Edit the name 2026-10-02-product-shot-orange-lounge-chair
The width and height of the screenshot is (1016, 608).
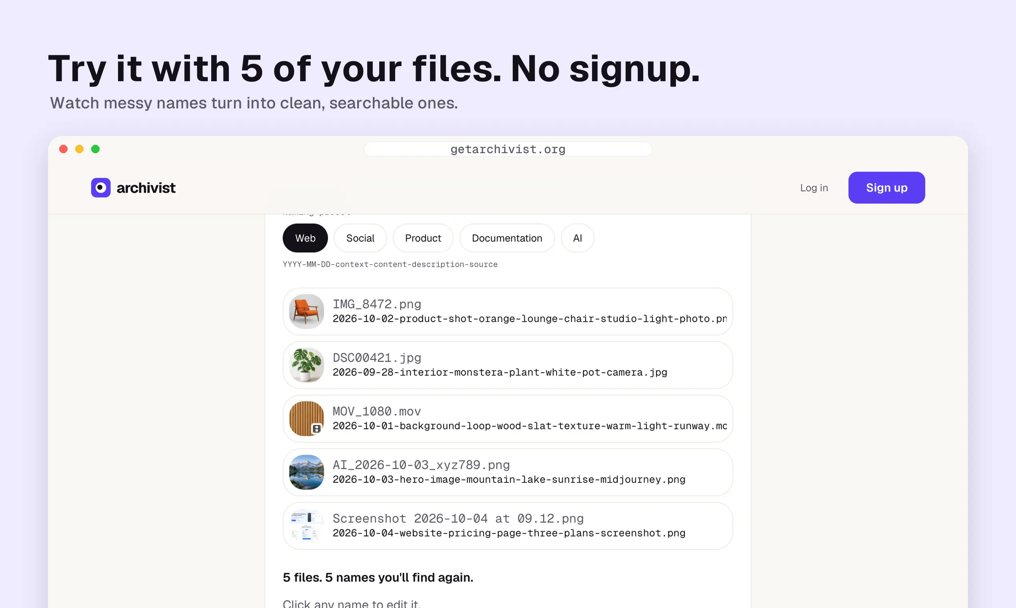(530, 319)
